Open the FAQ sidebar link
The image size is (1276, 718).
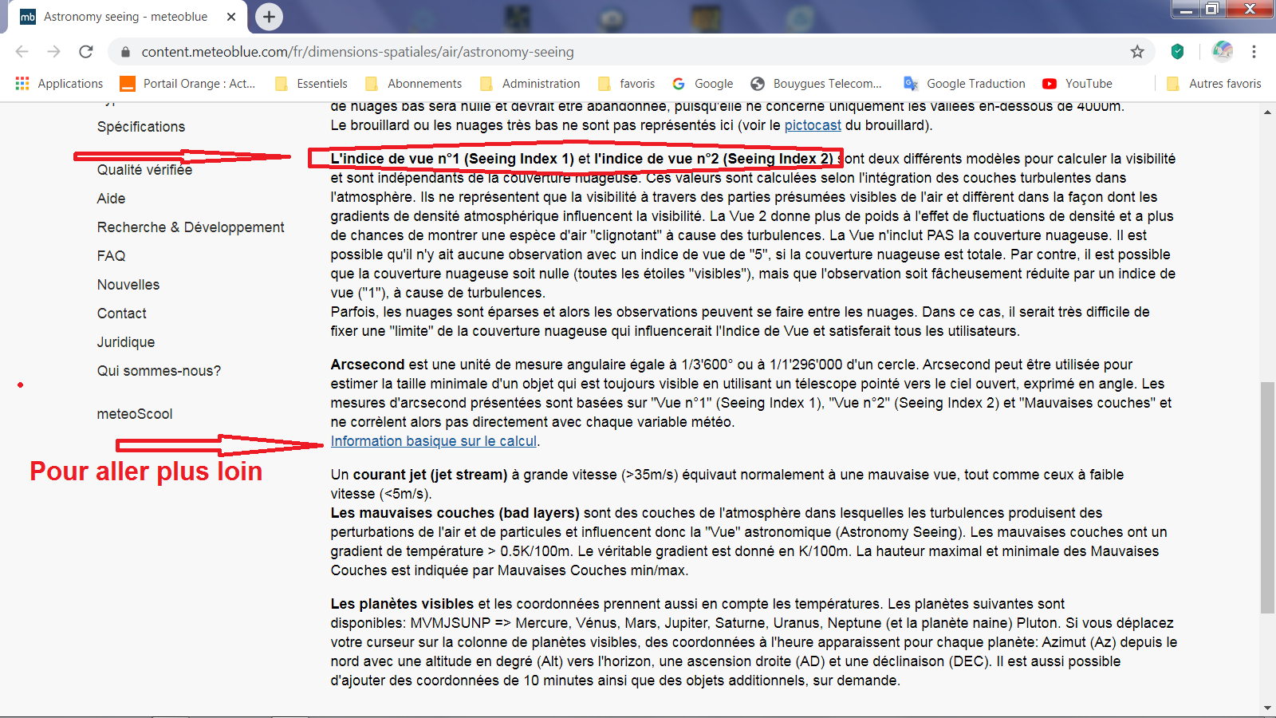111,256
